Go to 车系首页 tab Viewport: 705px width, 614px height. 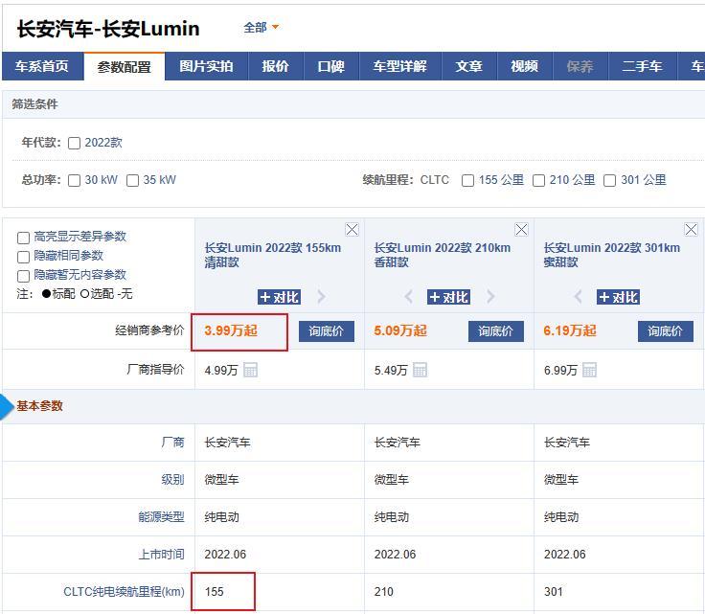click(42, 66)
